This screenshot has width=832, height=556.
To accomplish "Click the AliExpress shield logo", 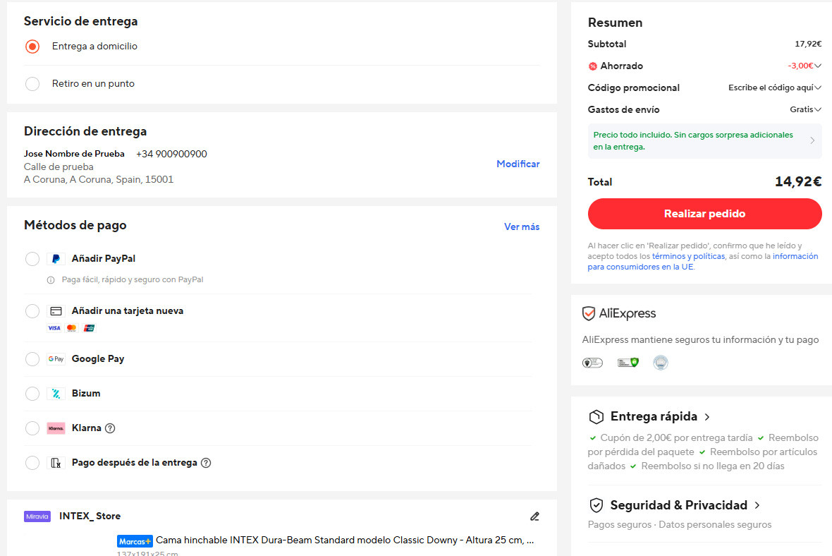I will (589, 313).
